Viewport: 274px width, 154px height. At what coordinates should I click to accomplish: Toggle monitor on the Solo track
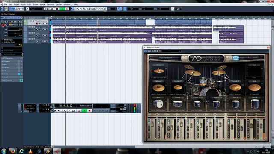pos(39,36)
